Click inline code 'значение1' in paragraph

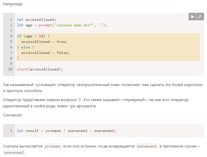coord(146,146)
